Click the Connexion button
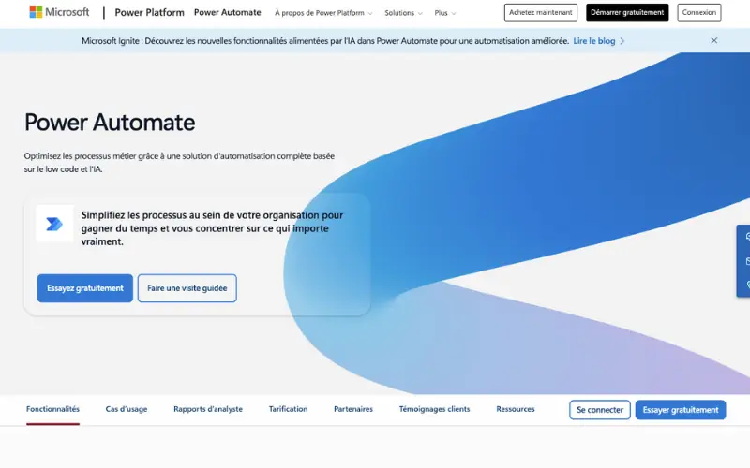 click(x=698, y=12)
